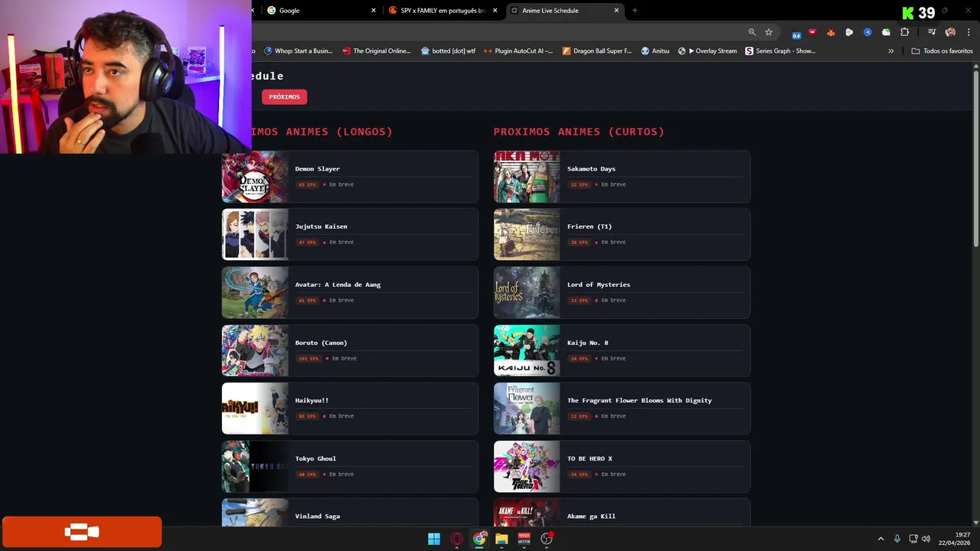The width and height of the screenshot is (980, 551).
Task: Open the Windows Start menu
Action: coord(434,539)
